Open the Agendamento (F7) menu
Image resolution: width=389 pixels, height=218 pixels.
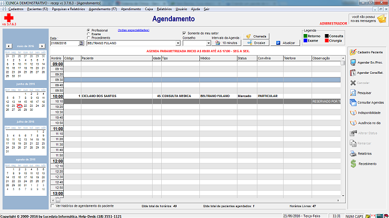tap(103, 9)
